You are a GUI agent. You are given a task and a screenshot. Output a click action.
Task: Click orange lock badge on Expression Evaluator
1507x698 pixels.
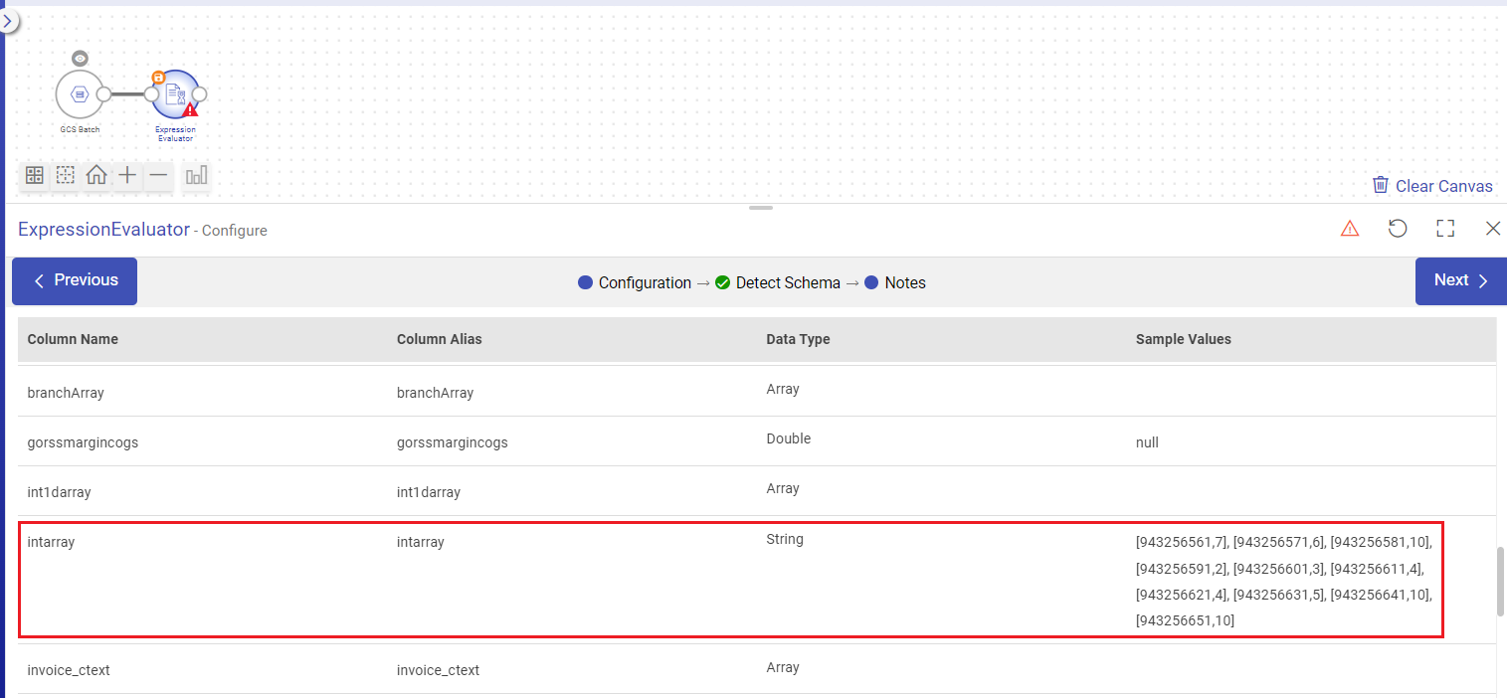157,77
